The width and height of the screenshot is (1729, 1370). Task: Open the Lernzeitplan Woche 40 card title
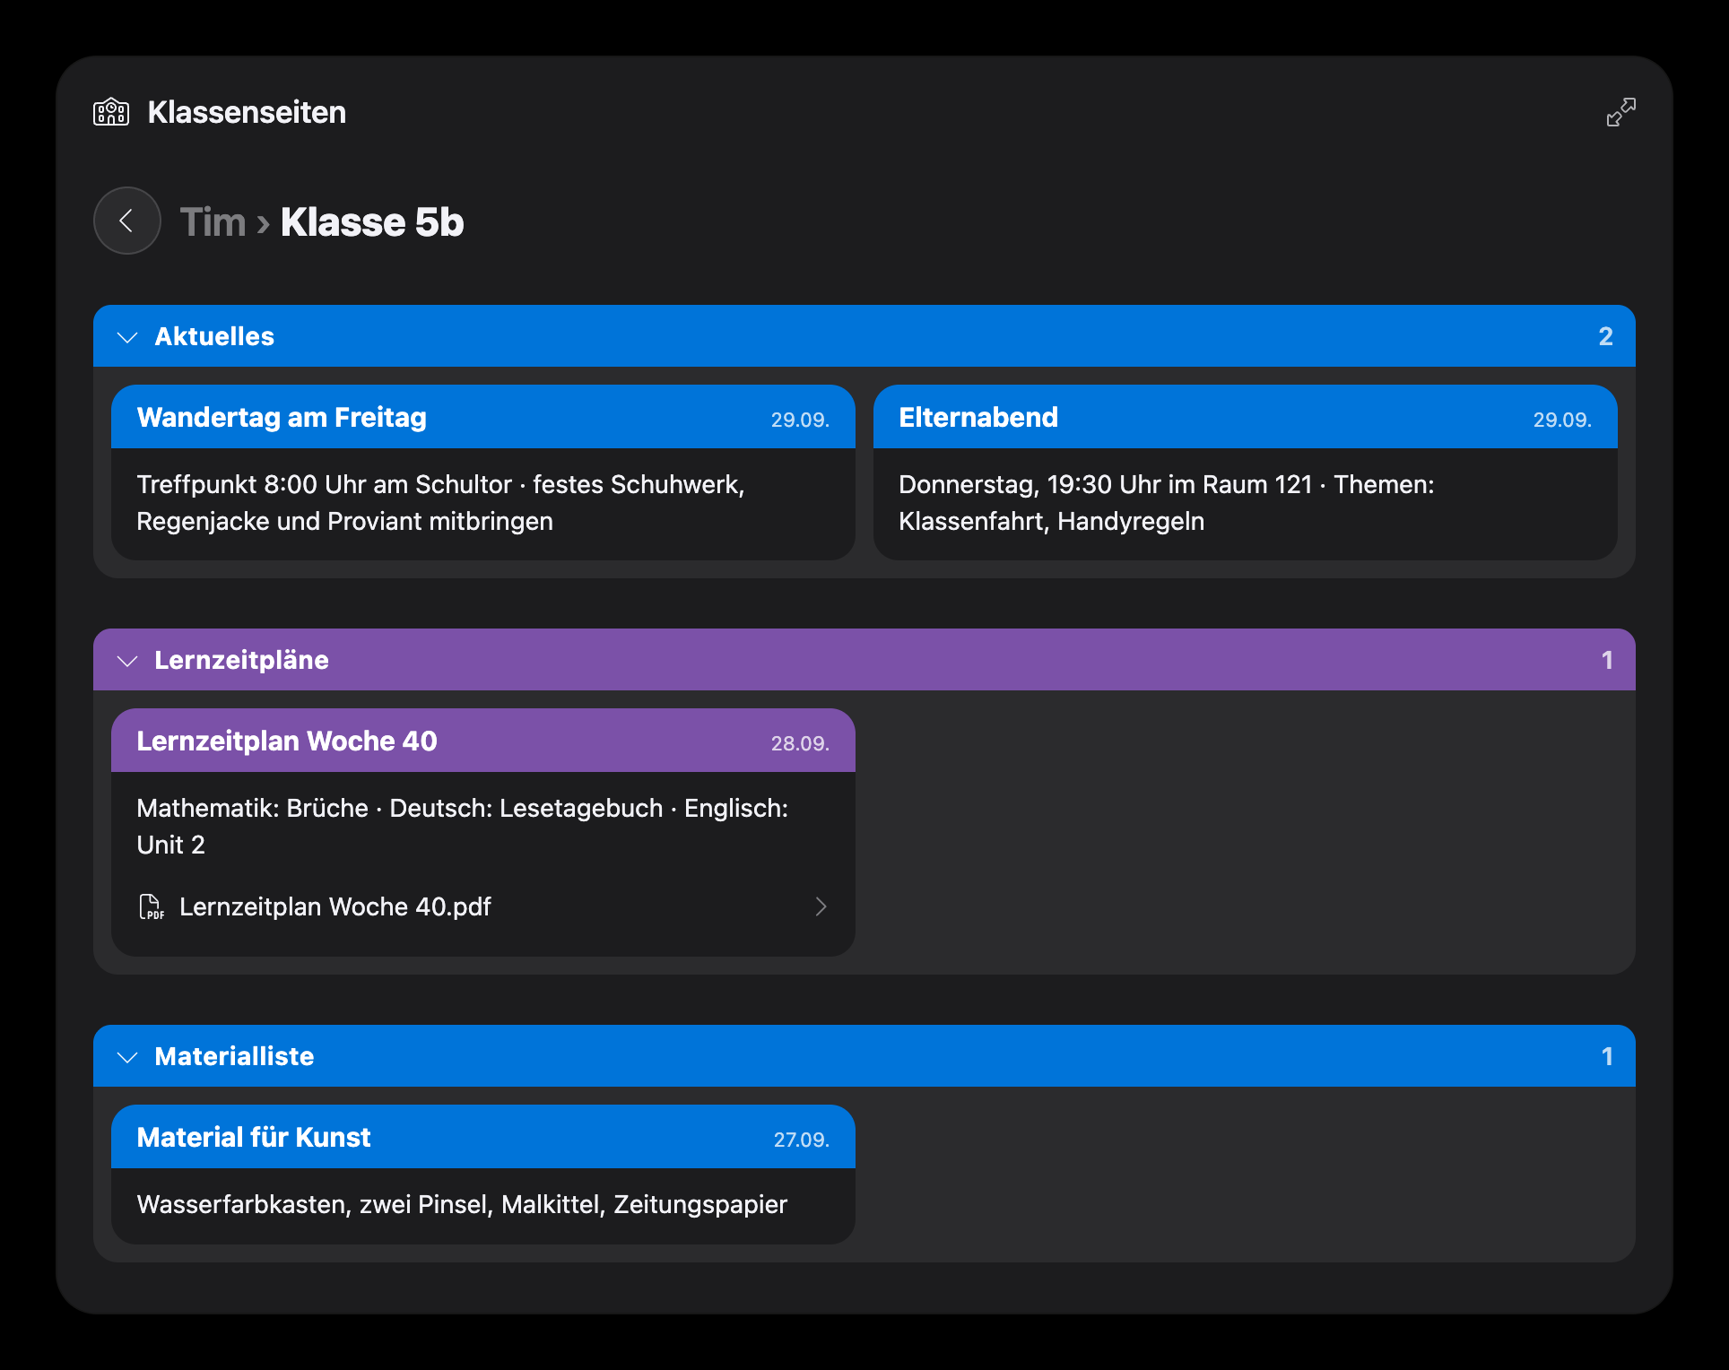point(287,741)
